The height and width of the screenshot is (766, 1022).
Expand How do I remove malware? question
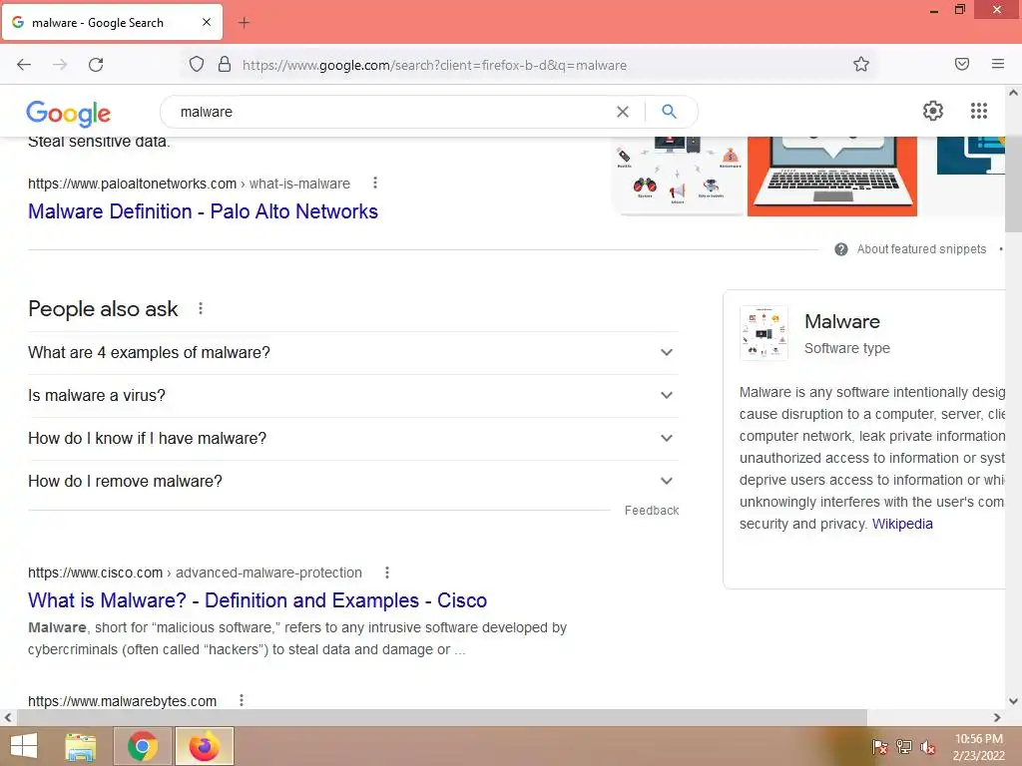(353, 482)
